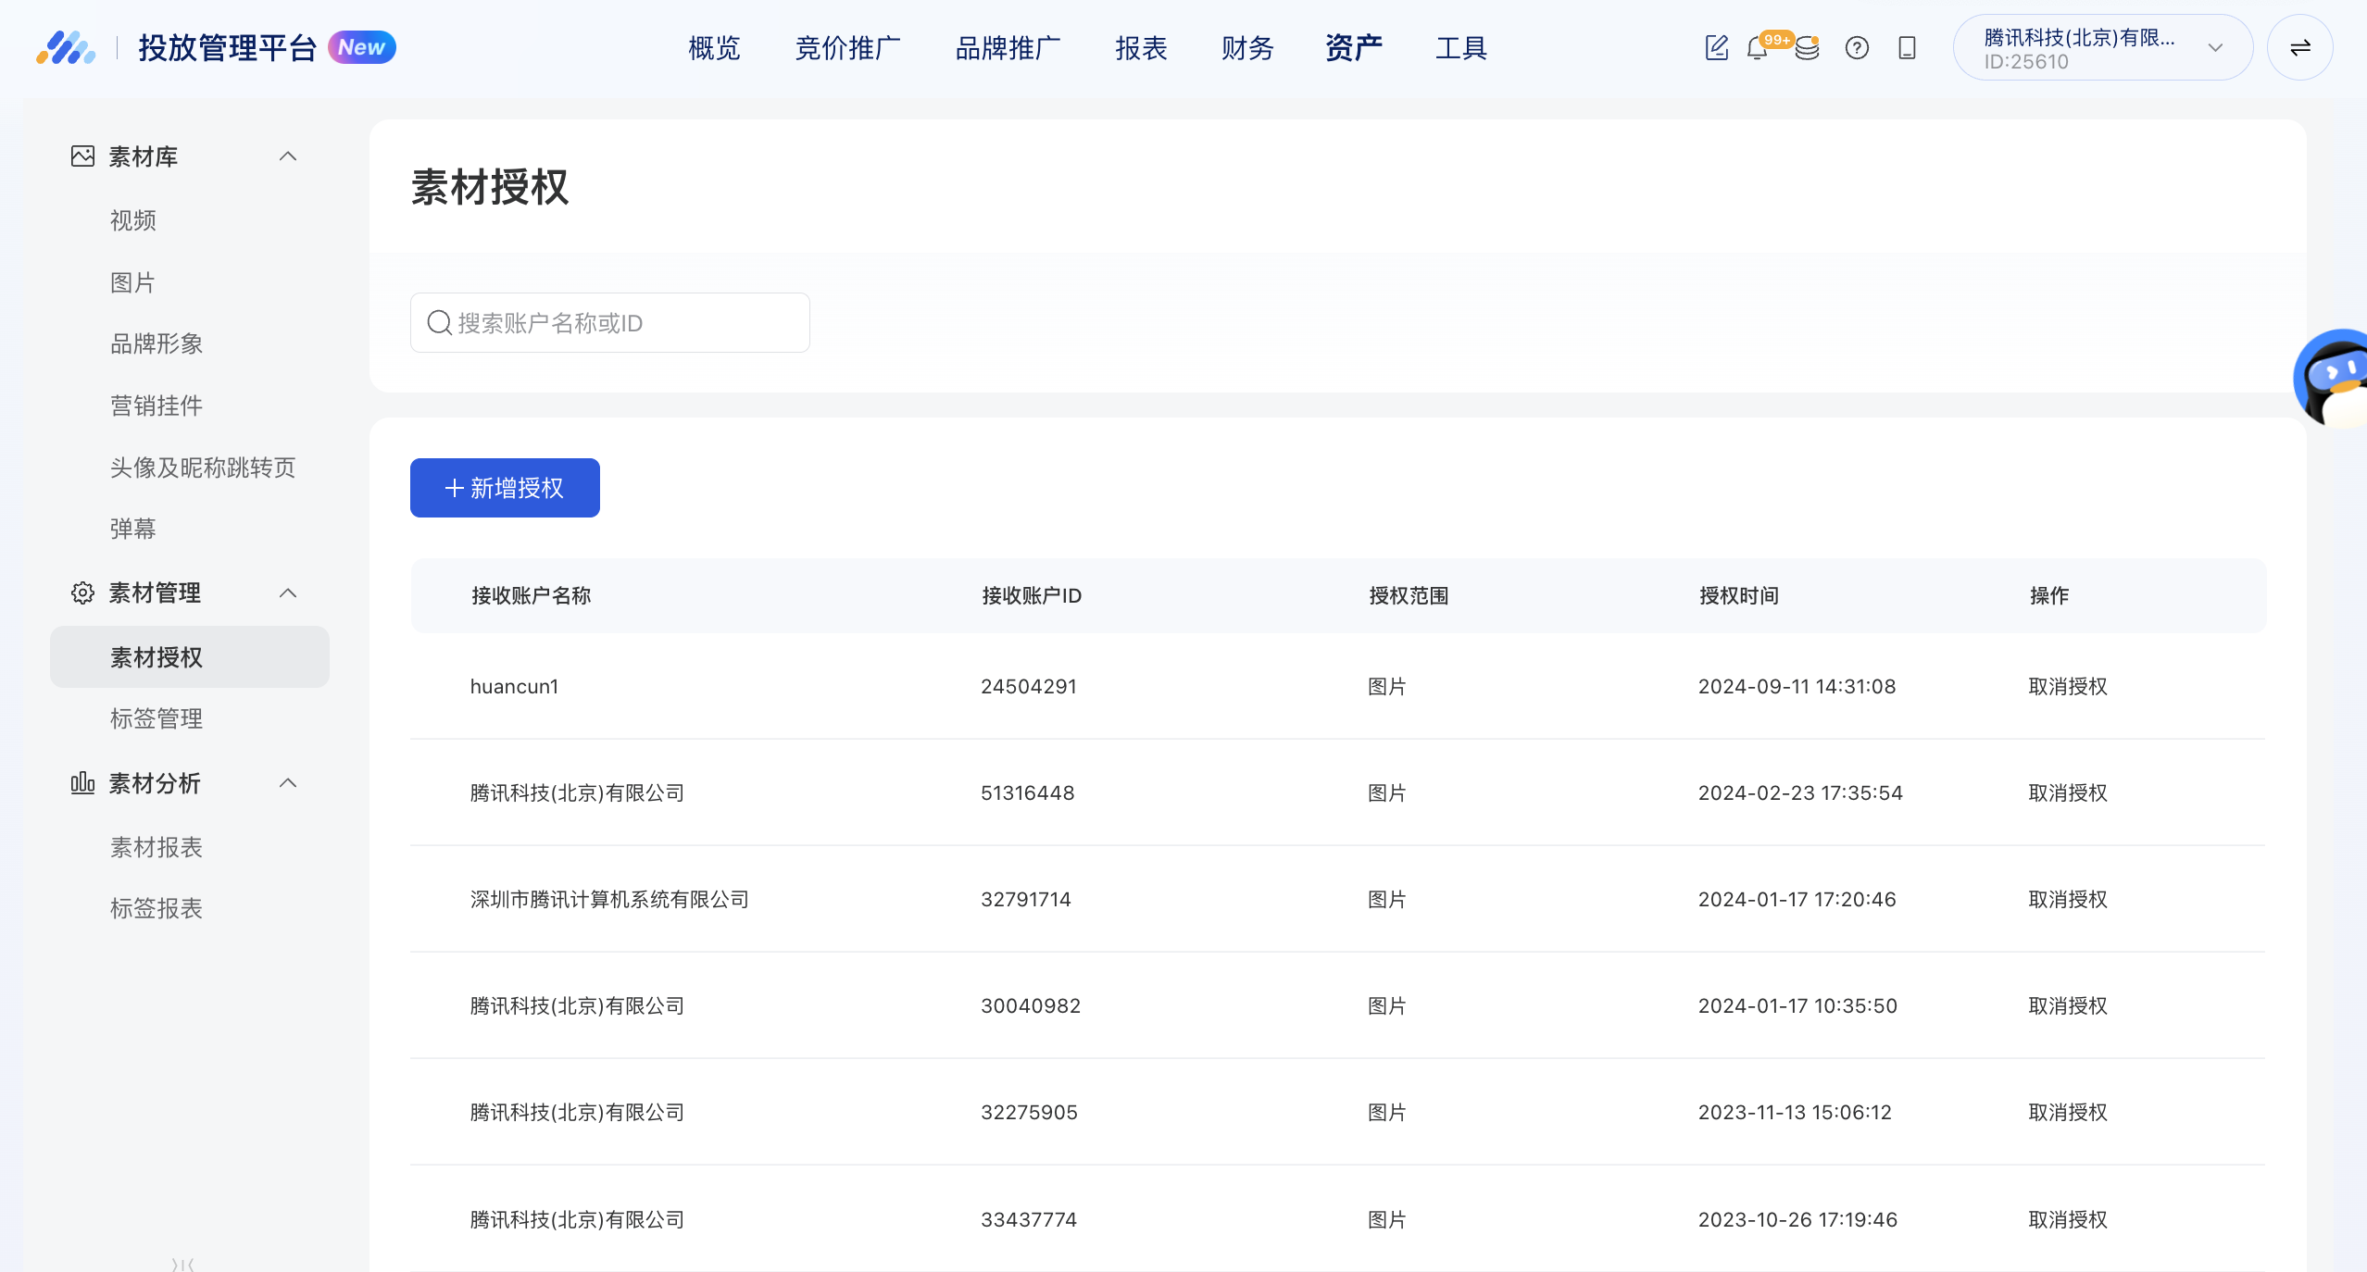Collapse the 素材库 section
This screenshot has width=2367, height=1272.
click(288, 156)
